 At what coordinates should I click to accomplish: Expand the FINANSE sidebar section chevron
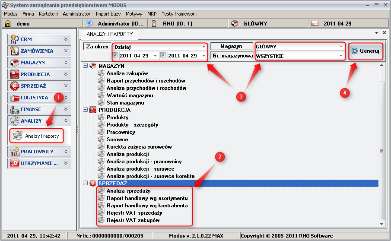[x=66, y=109]
